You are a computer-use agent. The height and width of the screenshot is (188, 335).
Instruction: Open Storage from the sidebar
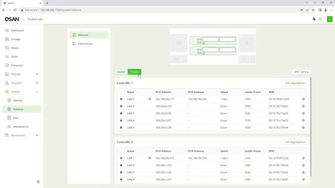click(15, 39)
